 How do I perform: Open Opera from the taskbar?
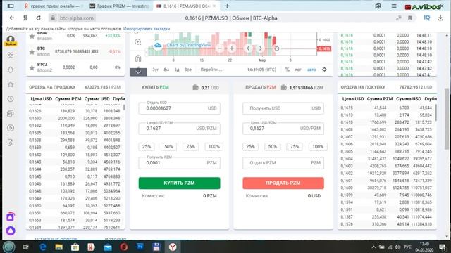(x=124, y=247)
